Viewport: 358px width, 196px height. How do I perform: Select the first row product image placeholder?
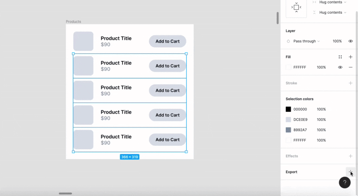(x=83, y=41)
